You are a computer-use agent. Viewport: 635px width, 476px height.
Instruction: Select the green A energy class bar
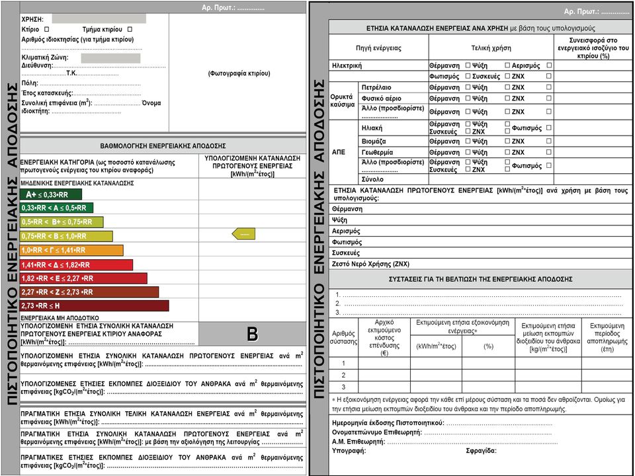[x=57, y=208]
